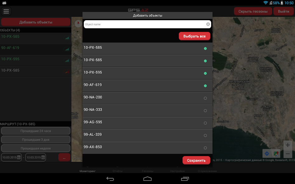Viewport: 295px width, 184px height.
Task: Switch to the Мониторинг tab
Action: point(88,171)
